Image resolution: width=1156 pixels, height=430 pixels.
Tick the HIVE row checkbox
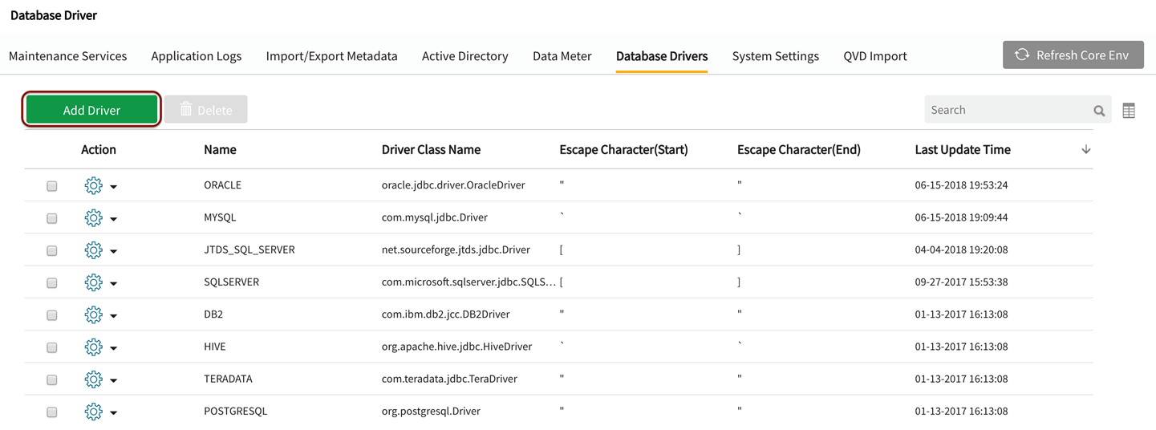[52, 347]
